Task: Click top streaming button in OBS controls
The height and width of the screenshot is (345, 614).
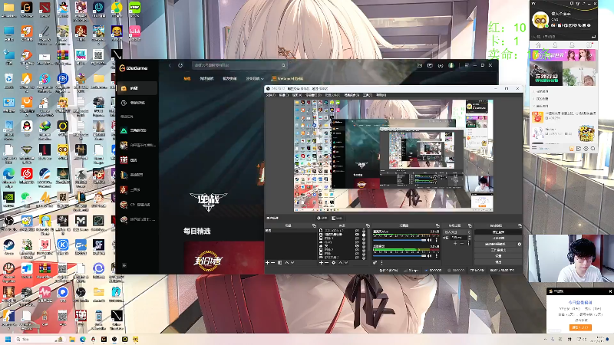Action: tap(498, 232)
